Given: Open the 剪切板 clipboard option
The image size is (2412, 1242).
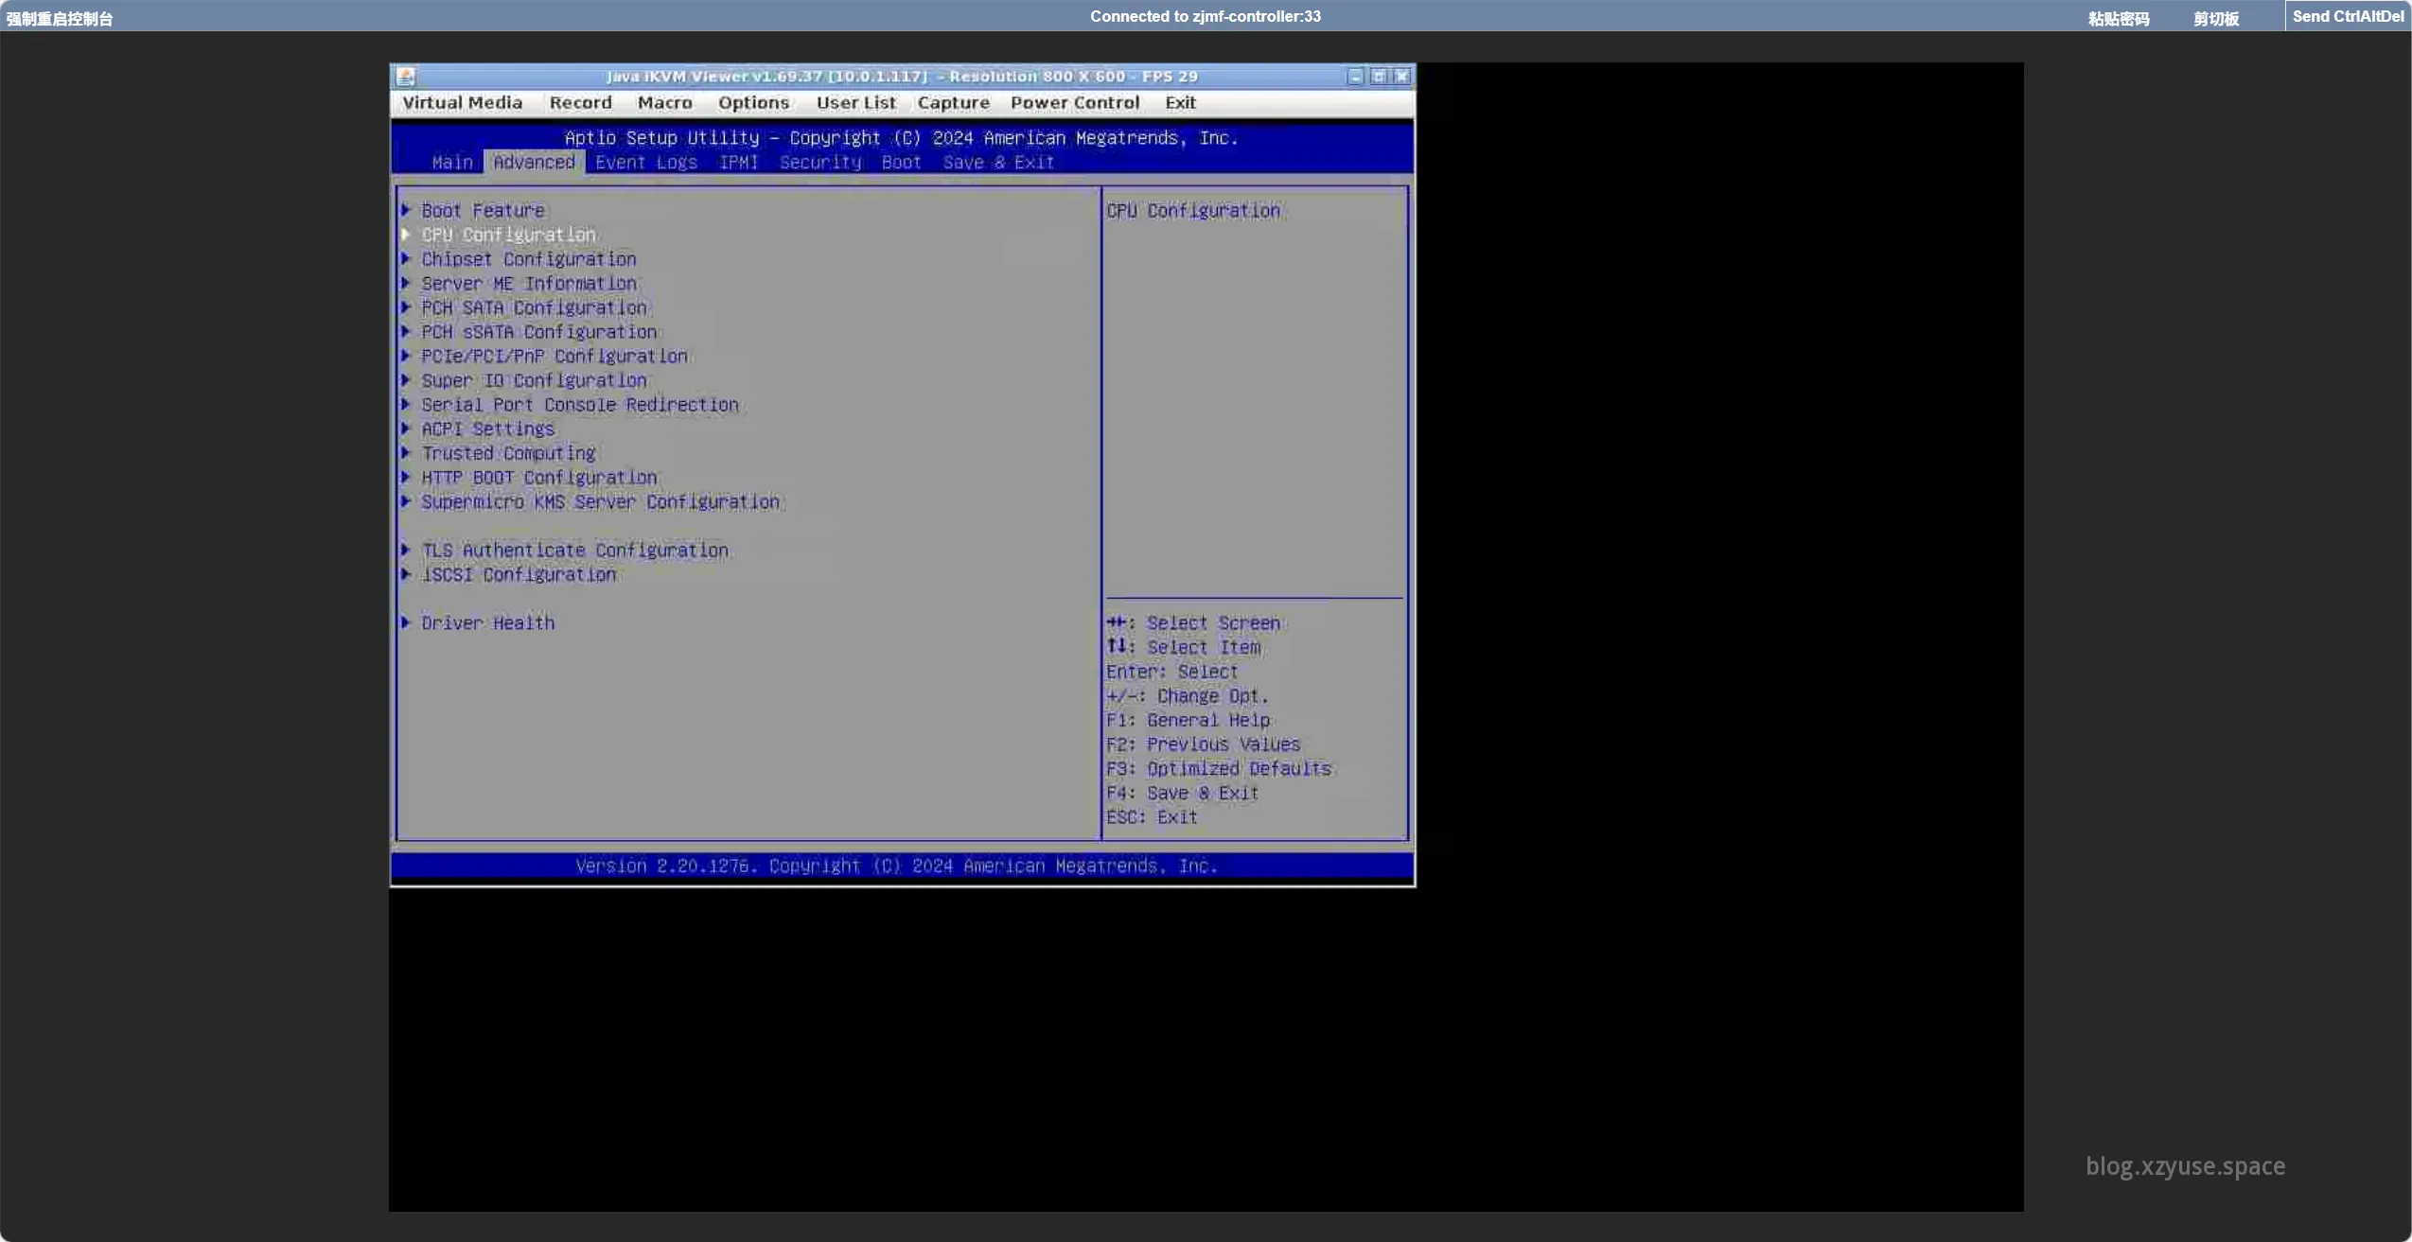Looking at the screenshot, I should (x=2215, y=18).
